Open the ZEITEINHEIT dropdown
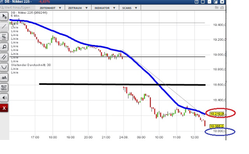Image resolution: width=249 pixels, height=154 pixels. (x=50, y=8)
